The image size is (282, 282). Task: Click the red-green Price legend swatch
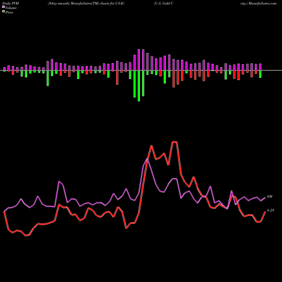click(3, 12)
